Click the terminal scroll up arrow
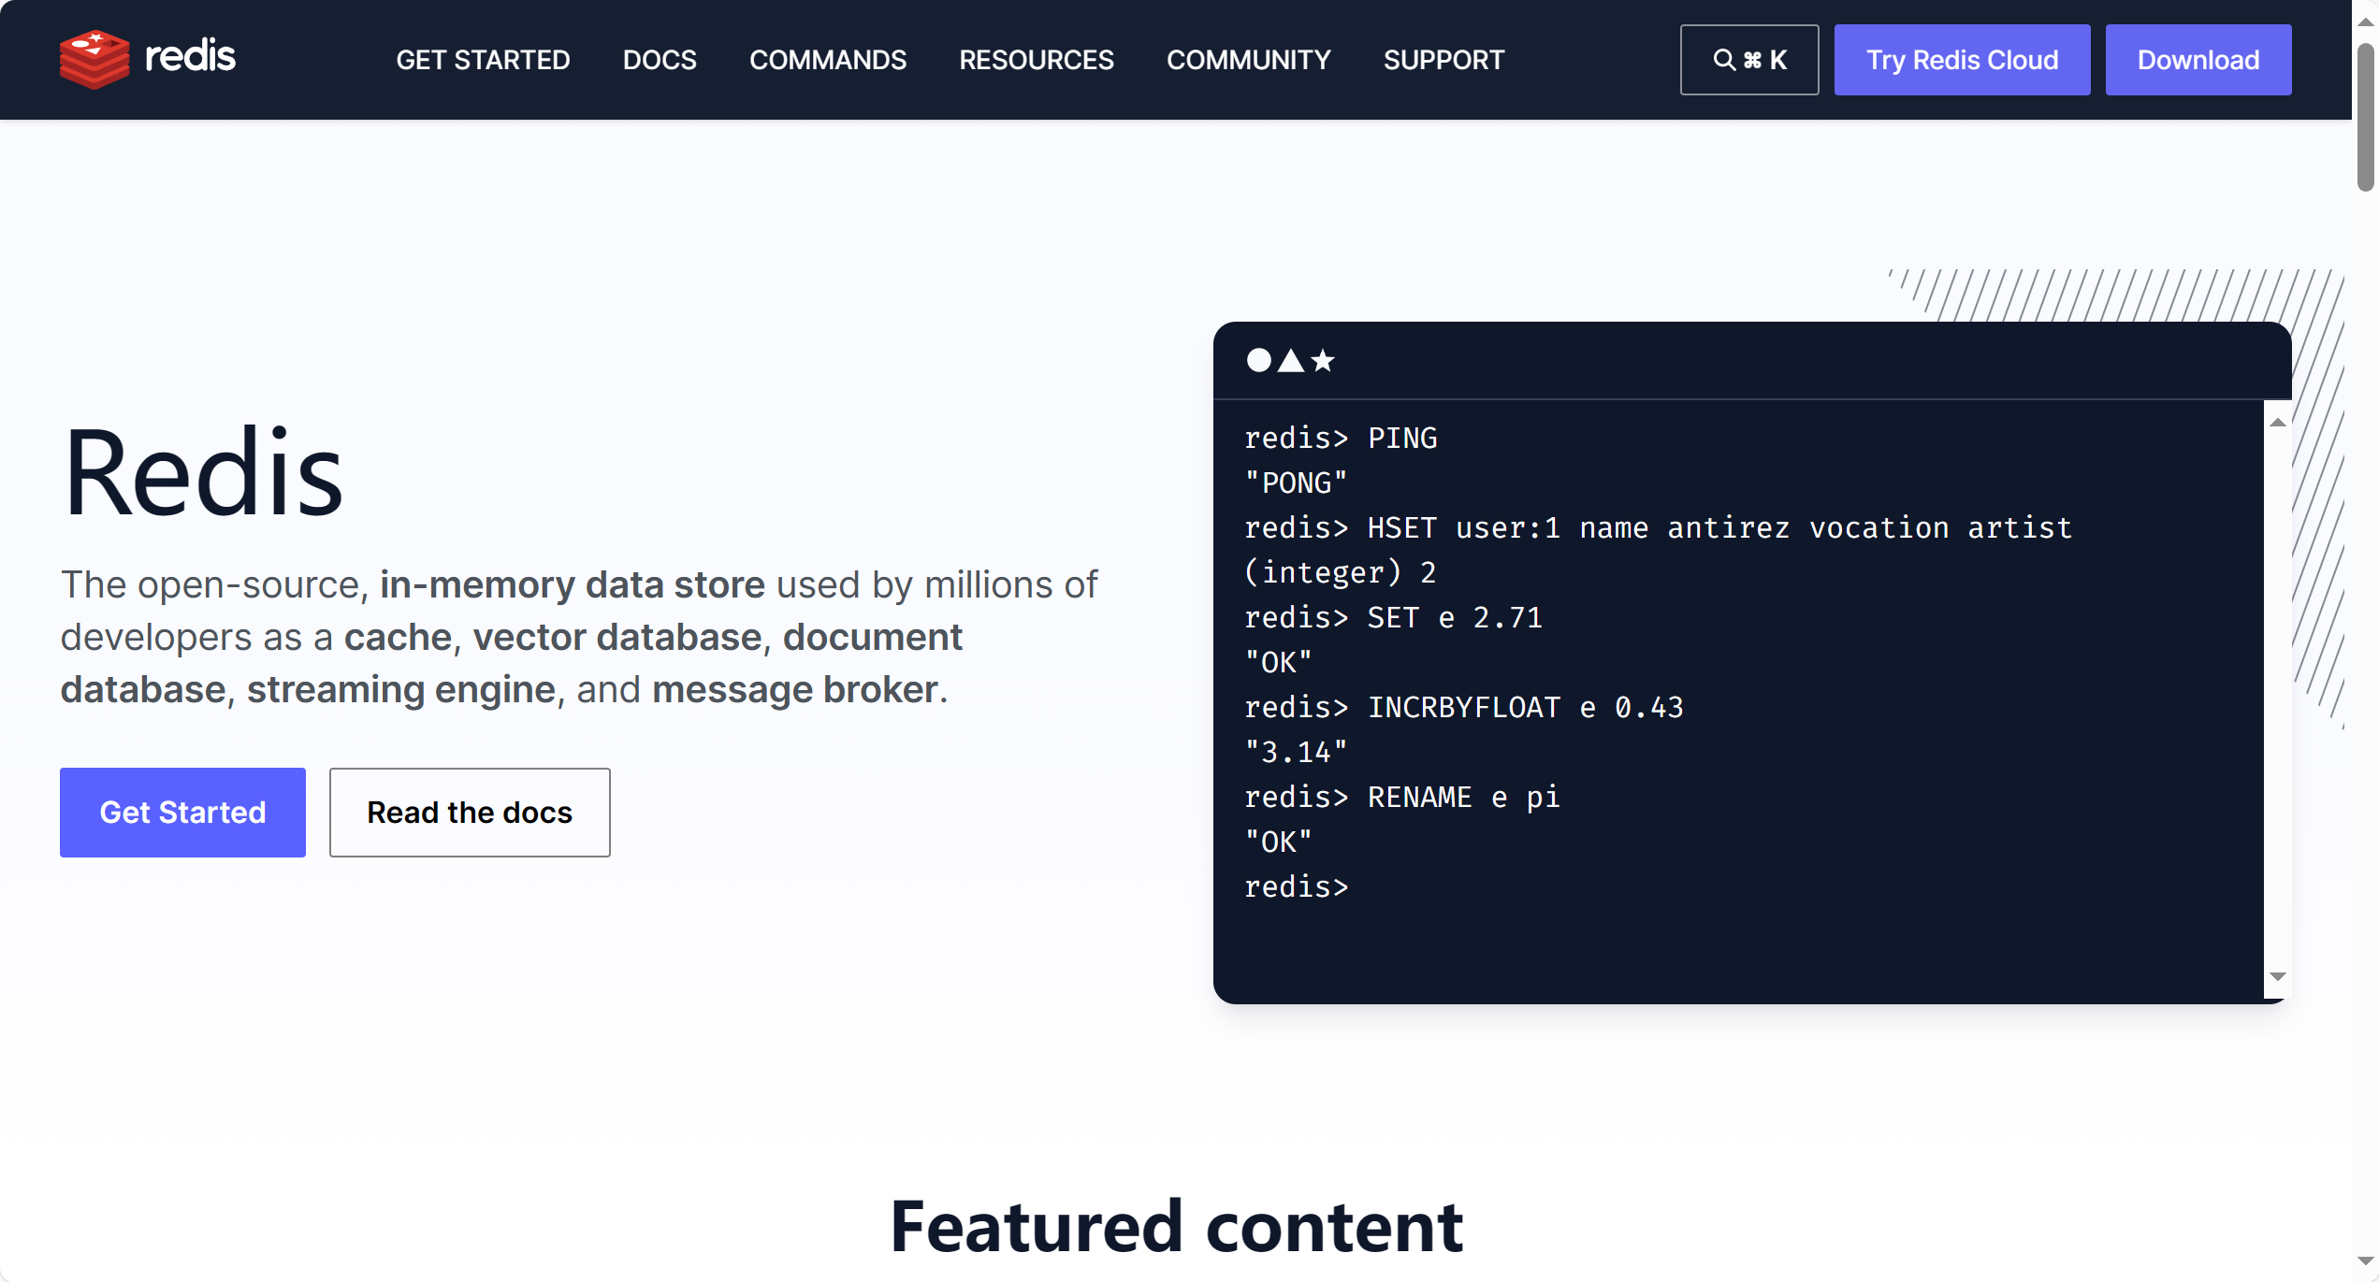This screenshot has height=1282, width=2379. click(2278, 423)
